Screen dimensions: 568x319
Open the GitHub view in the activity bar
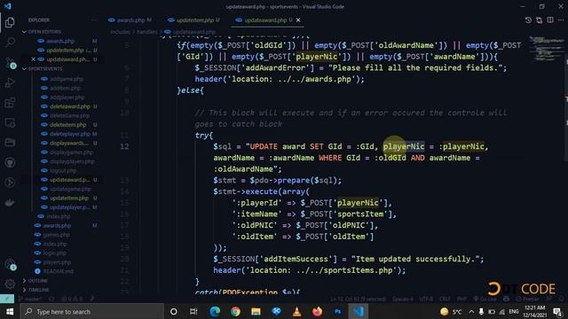pos(10,163)
